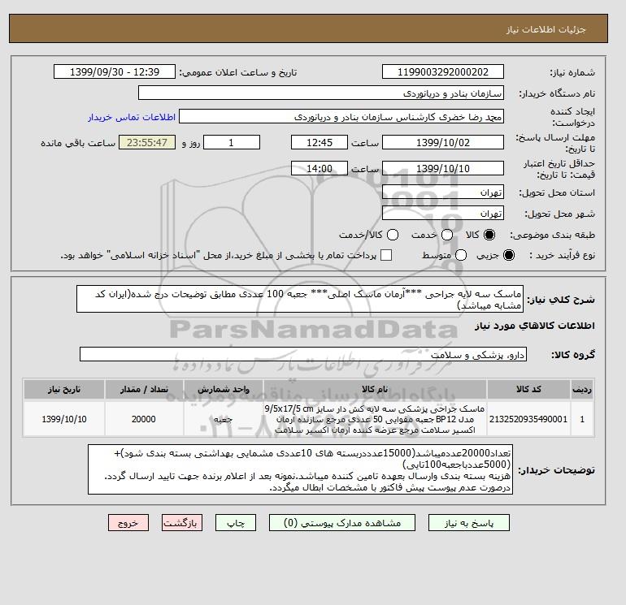Select the متوسط purchase type radio

[461, 255]
